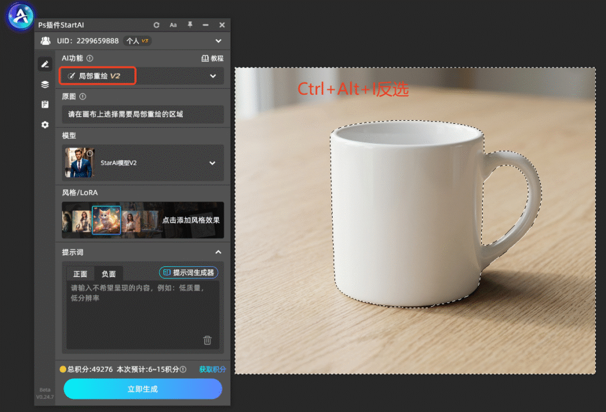The height and width of the screenshot is (412, 606).
Task: Open the StarAI模型V2 model dropdown
Action: pos(143,163)
